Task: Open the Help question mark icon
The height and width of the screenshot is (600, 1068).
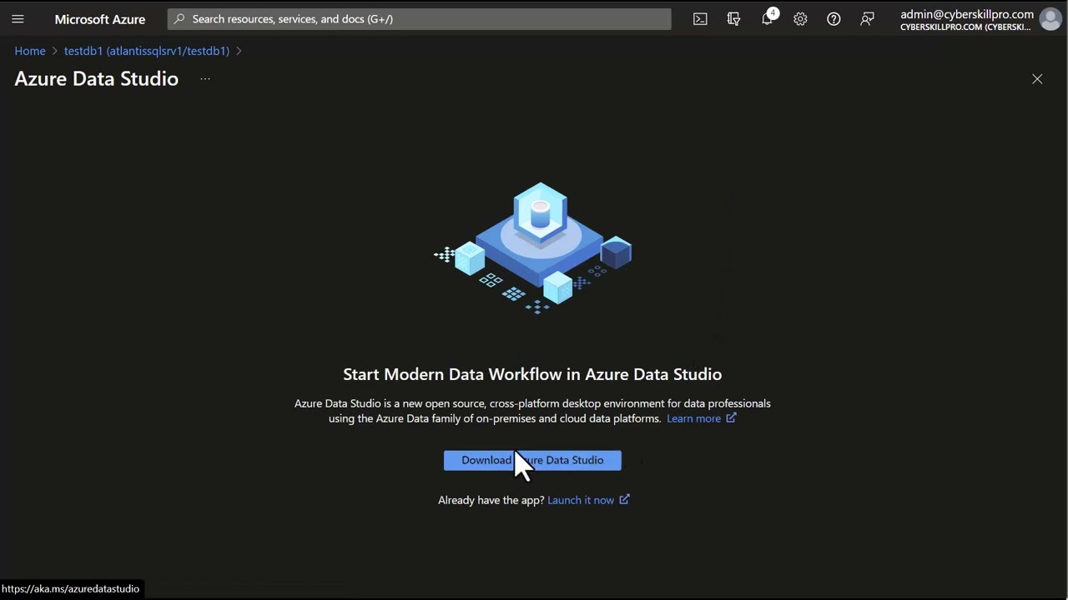Action: pyautogui.click(x=834, y=19)
